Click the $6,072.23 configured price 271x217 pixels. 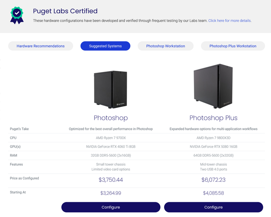pos(213,180)
